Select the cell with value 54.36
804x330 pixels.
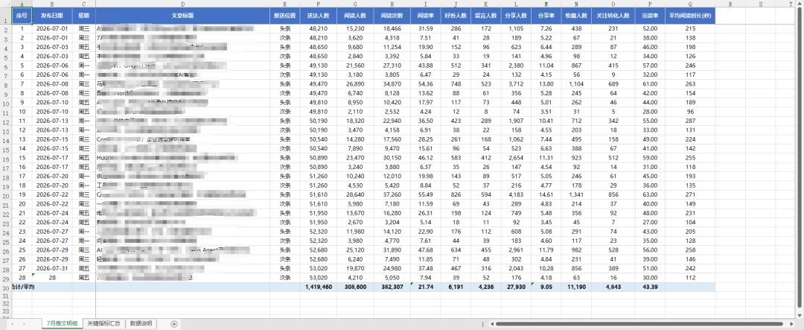(426, 84)
